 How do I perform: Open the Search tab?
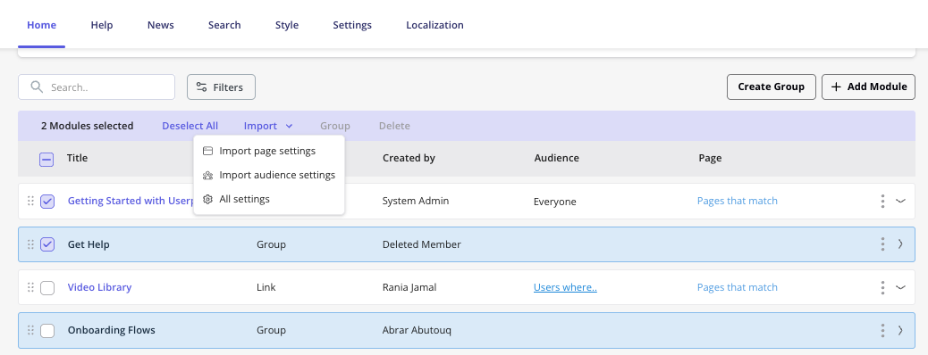pos(224,25)
